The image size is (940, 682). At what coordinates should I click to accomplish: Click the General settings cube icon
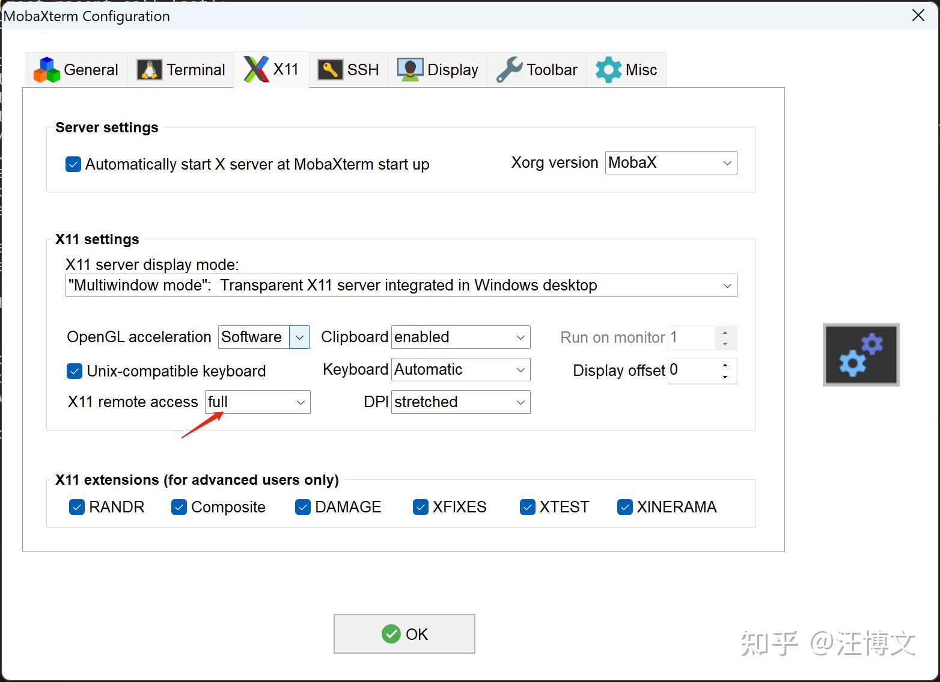point(46,69)
